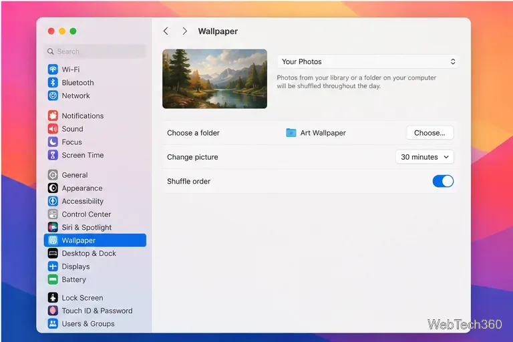
Task: Click the Choose a folder label
Action: tap(193, 132)
